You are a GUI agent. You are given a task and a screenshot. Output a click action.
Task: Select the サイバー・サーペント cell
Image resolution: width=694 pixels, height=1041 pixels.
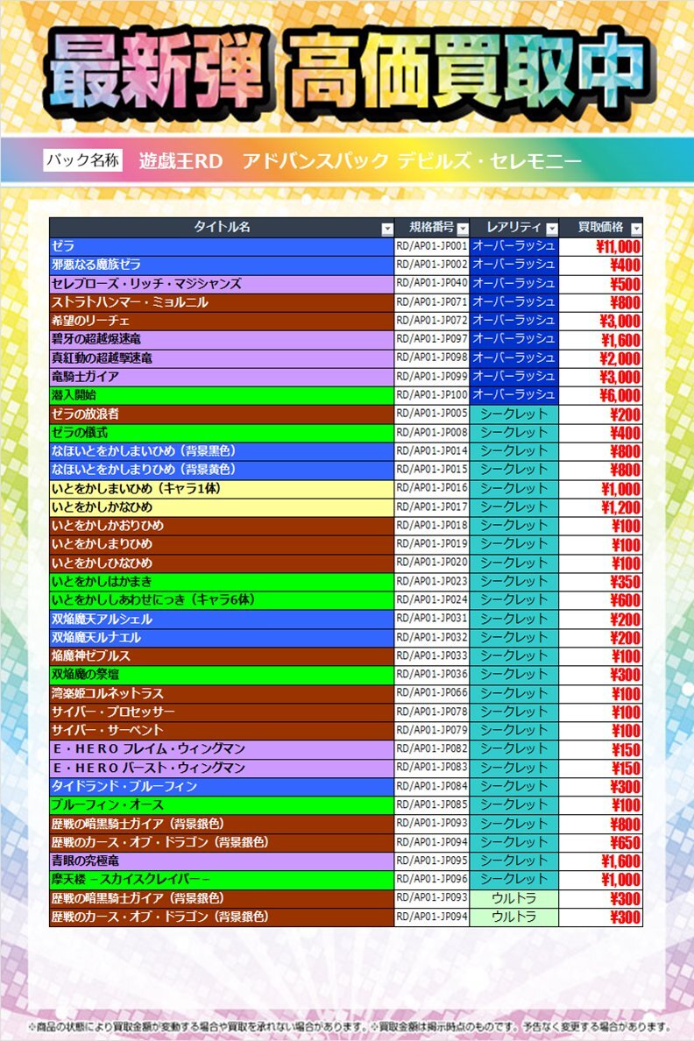(222, 730)
